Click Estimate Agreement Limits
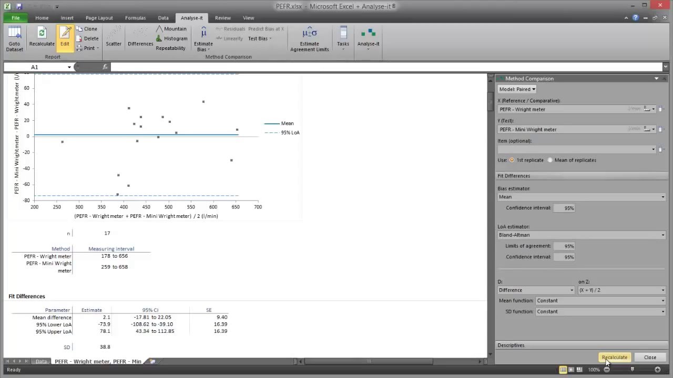 (310, 39)
